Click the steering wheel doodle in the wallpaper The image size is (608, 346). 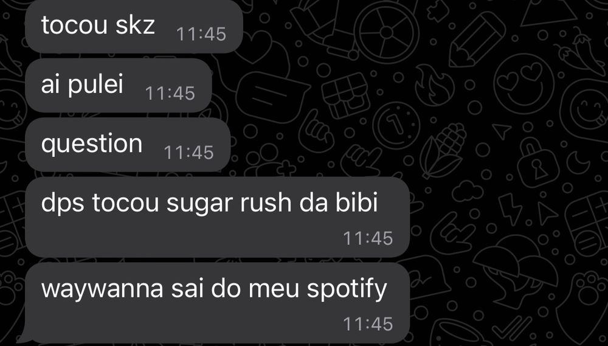point(386,33)
